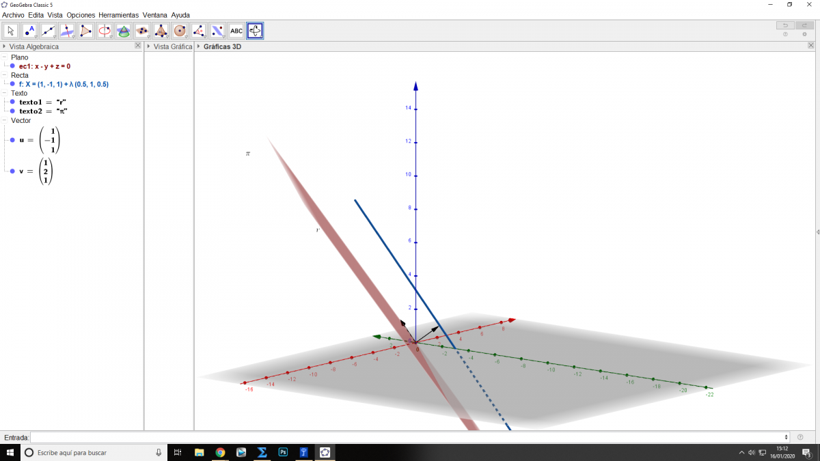Select the Intersect two surfaces cone tool
The image size is (820, 461).
tap(124, 31)
